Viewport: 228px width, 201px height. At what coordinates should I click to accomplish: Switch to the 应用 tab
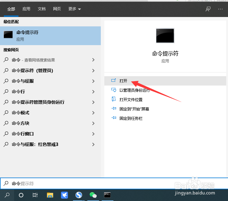coord(26,9)
